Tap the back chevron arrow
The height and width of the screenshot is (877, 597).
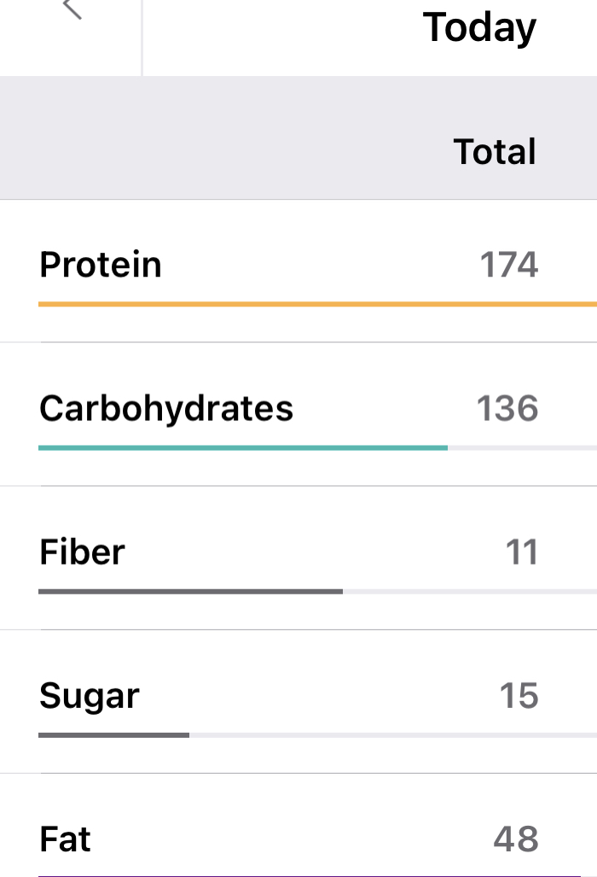(x=73, y=9)
